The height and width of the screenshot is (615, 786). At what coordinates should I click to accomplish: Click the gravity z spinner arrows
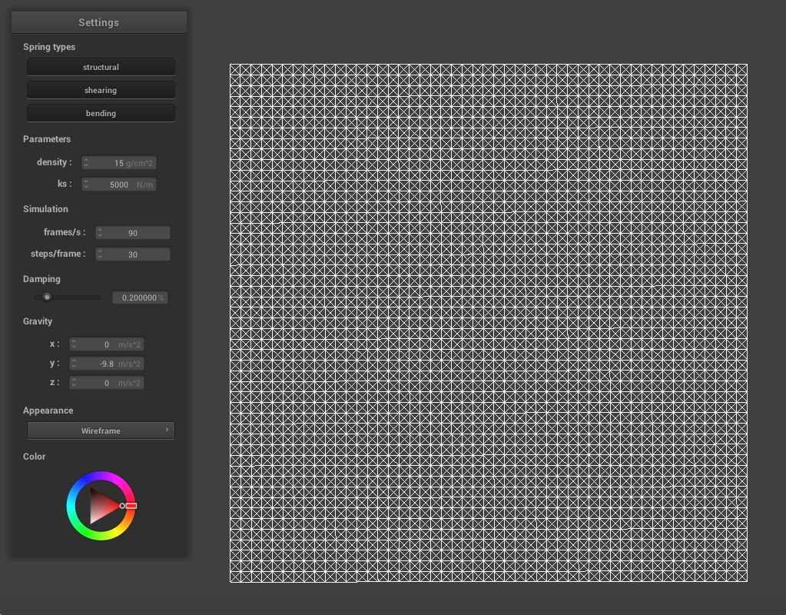coord(74,383)
